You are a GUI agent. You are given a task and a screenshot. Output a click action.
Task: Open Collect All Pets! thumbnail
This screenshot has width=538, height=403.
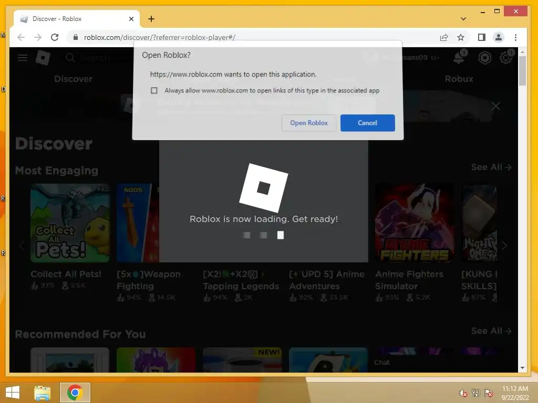click(x=70, y=223)
